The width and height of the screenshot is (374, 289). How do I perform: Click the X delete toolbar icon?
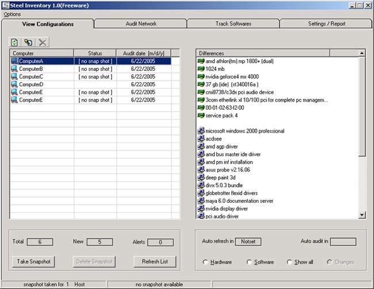[x=42, y=43]
